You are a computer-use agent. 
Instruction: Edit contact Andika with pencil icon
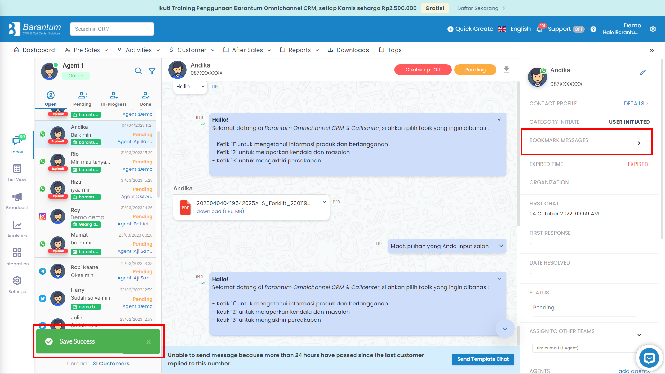coord(643,72)
